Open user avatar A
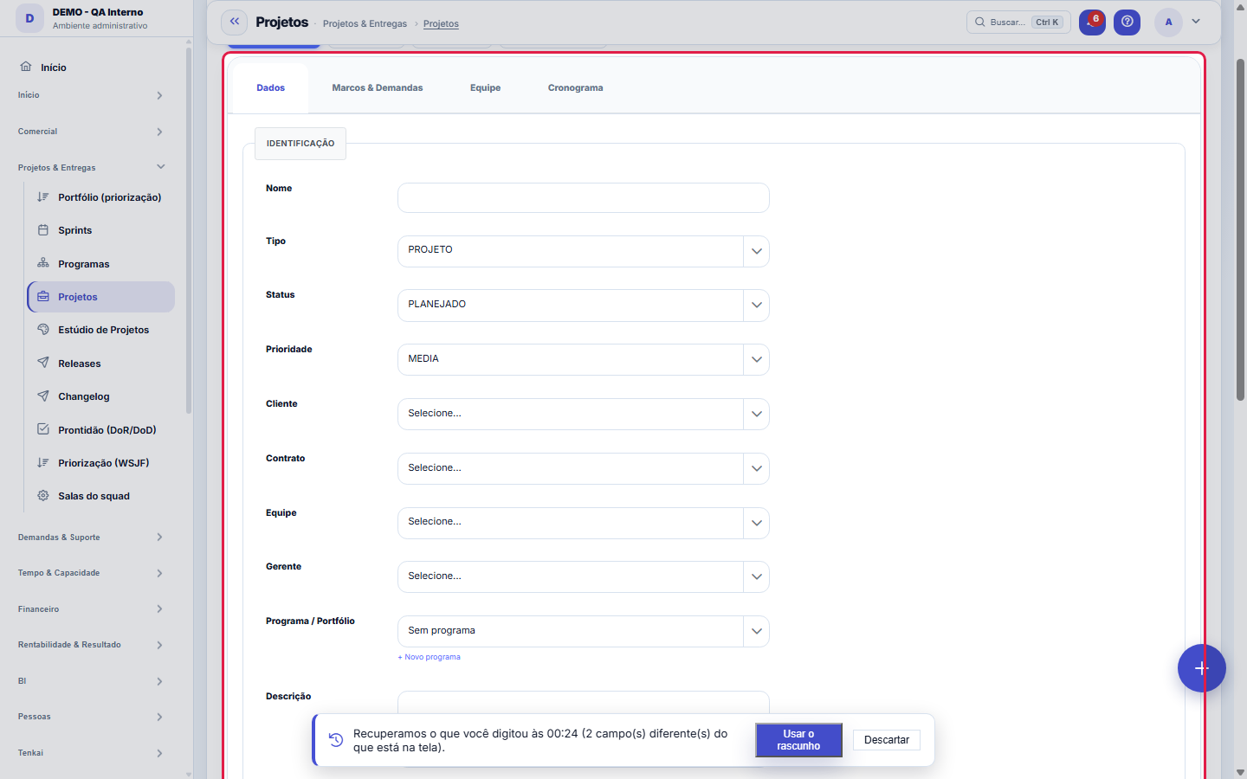The image size is (1247, 779). [x=1168, y=23]
